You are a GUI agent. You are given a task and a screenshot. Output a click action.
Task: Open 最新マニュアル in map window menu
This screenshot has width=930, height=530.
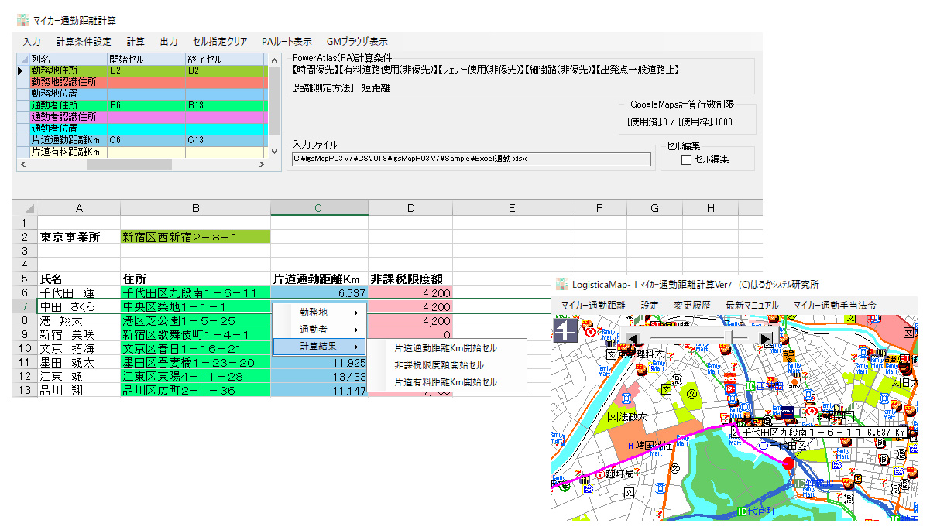tap(752, 306)
